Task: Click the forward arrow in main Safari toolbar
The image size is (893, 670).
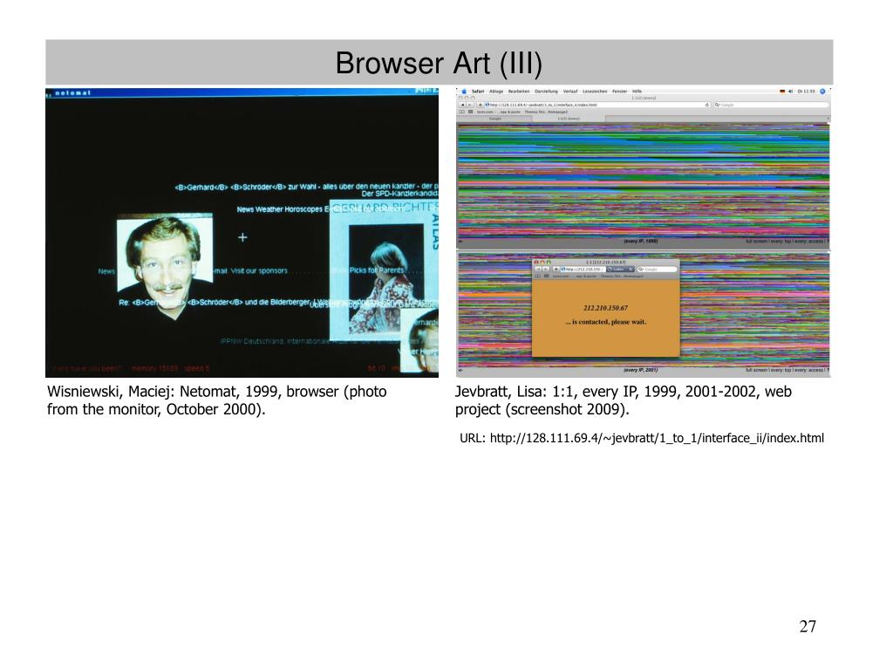Action: tap(470, 105)
